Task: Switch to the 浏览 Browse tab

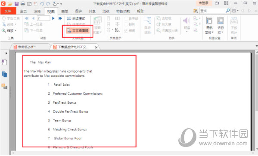Action: tap(106, 11)
